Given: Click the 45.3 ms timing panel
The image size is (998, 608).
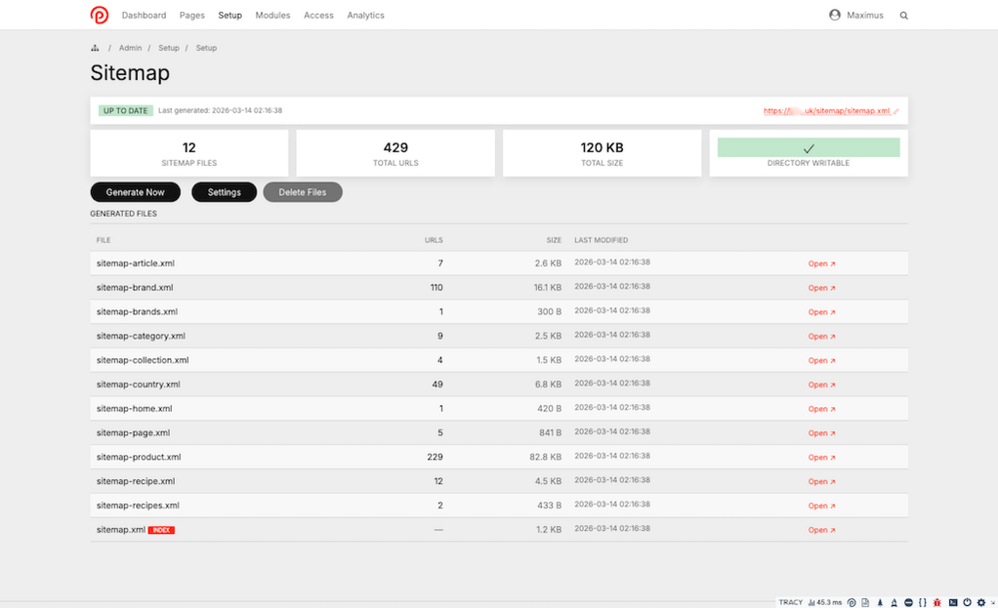Looking at the screenshot, I should click(x=825, y=602).
